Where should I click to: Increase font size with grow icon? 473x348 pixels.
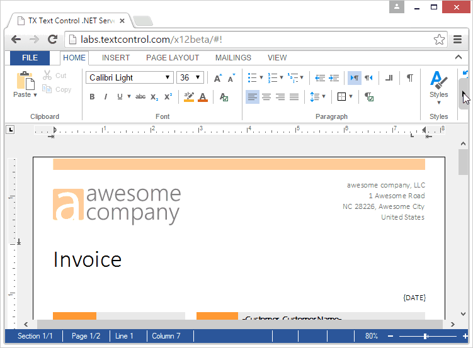(217, 78)
